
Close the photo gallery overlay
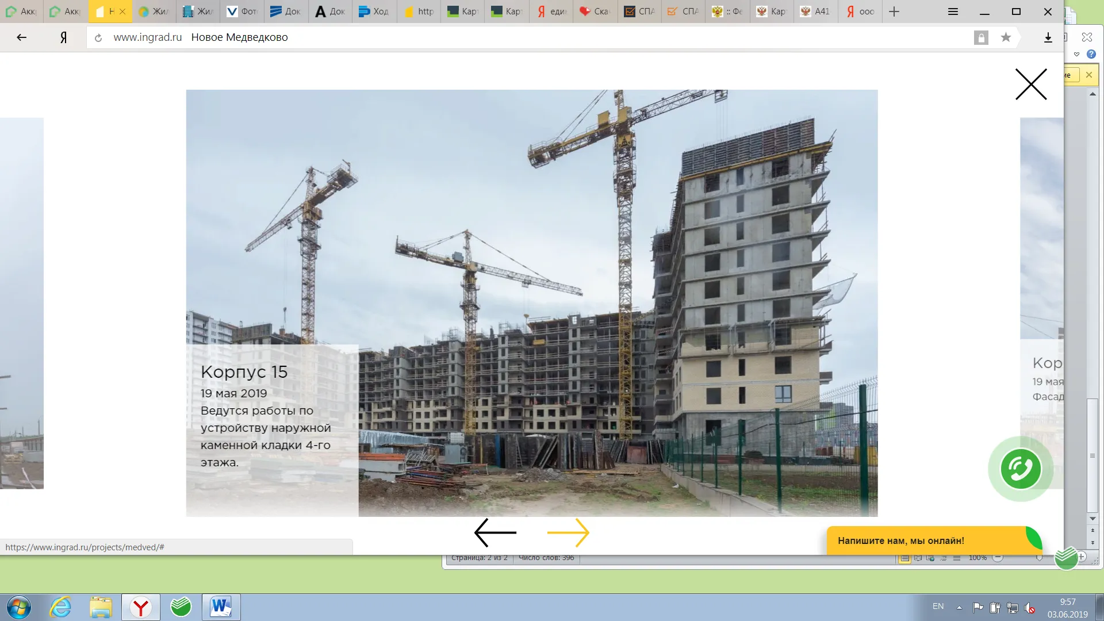(x=1031, y=85)
